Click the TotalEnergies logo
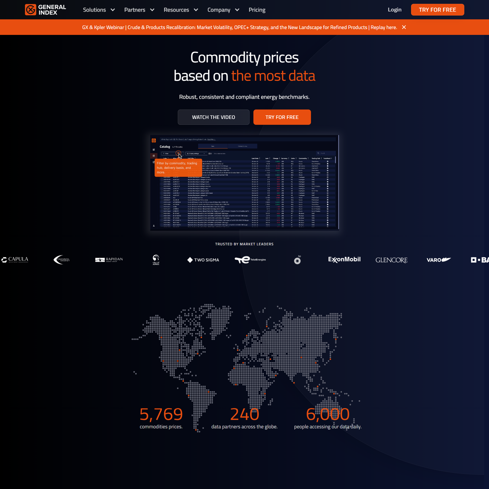This screenshot has height=489, width=489. coord(250,260)
